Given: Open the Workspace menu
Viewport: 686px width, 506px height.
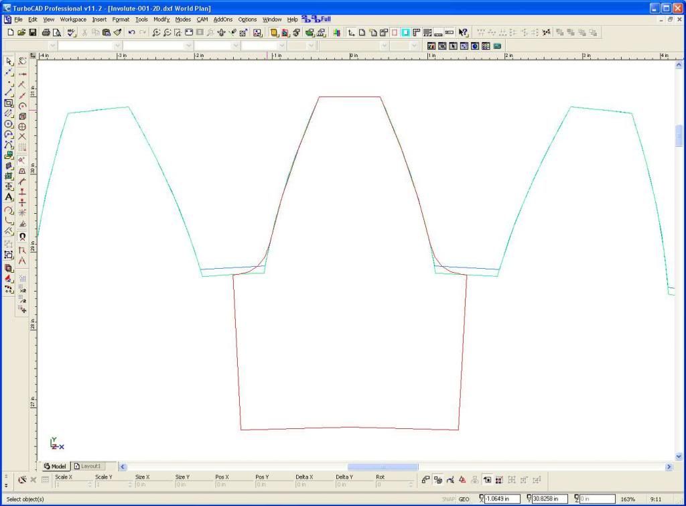Looking at the screenshot, I should click(73, 19).
